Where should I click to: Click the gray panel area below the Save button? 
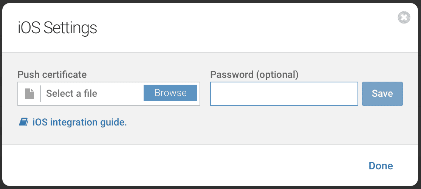click(x=382, y=125)
